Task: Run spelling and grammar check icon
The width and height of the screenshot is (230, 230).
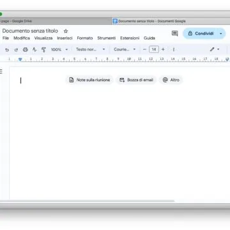Action: [x=34, y=50]
